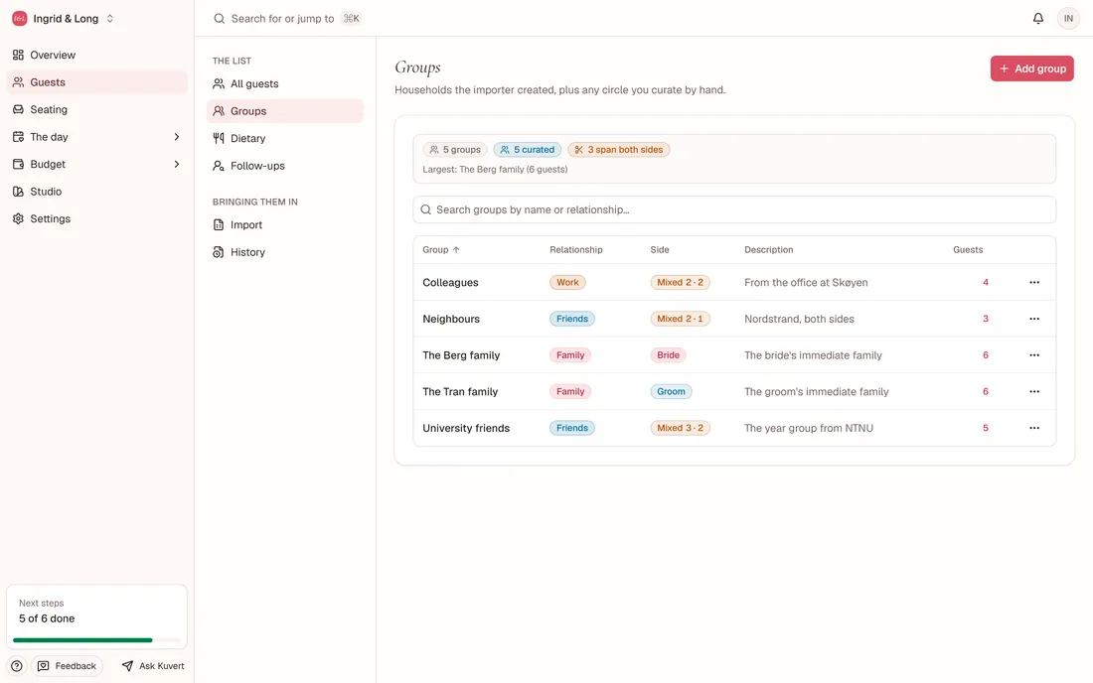
Task: Open Follow-ups view
Action: coord(285,166)
